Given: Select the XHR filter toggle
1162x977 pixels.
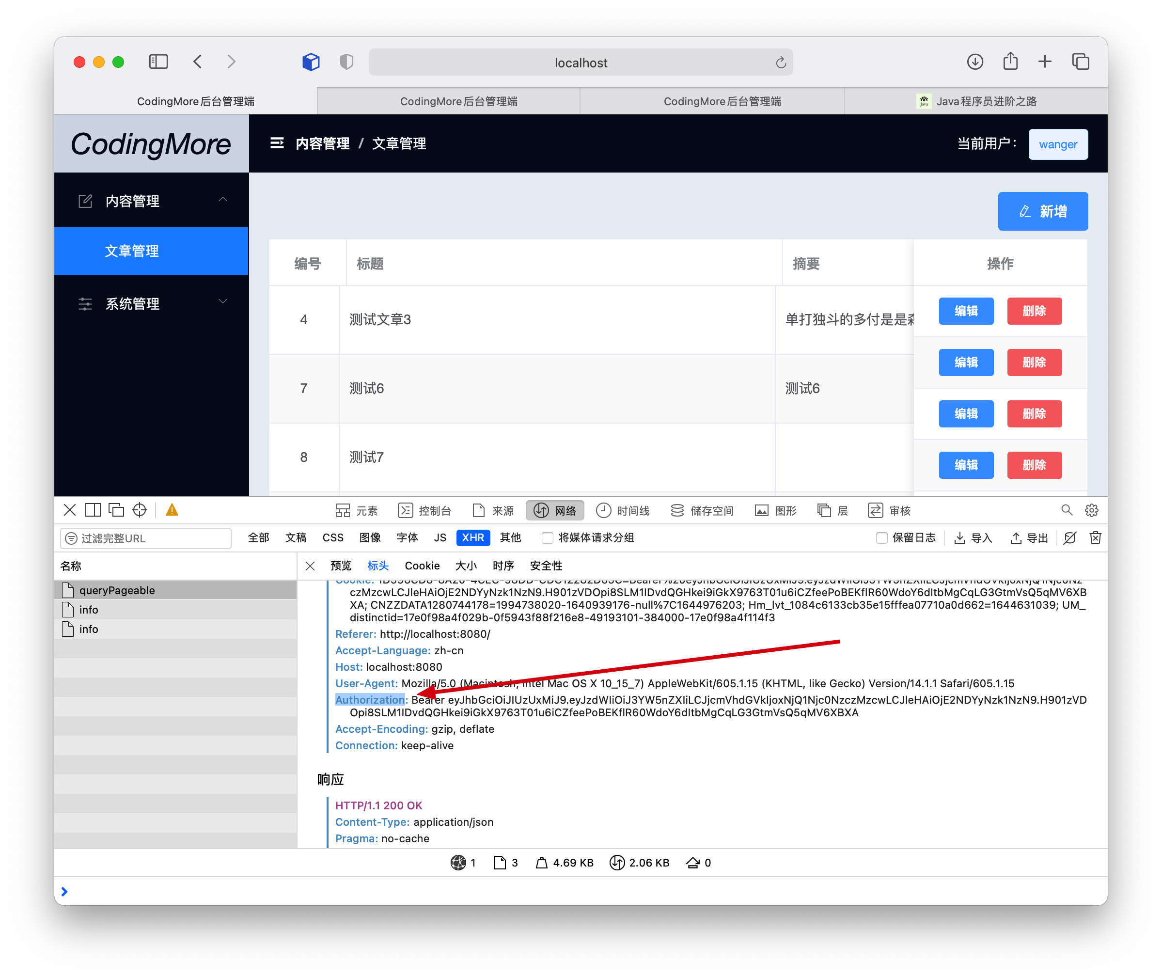Looking at the screenshot, I should click(472, 538).
